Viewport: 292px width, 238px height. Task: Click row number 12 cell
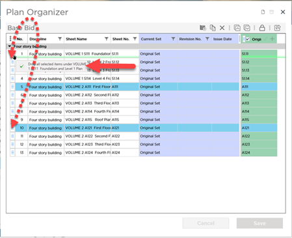pyautogui.click(x=21, y=144)
